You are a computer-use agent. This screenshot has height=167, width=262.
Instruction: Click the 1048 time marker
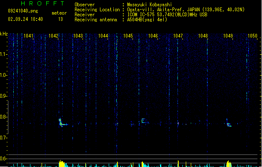coord(203,35)
